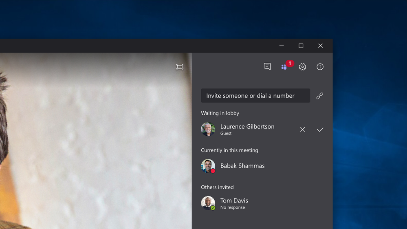Click the name Babak Shammas
This screenshot has width=407, height=229.
tap(242, 166)
